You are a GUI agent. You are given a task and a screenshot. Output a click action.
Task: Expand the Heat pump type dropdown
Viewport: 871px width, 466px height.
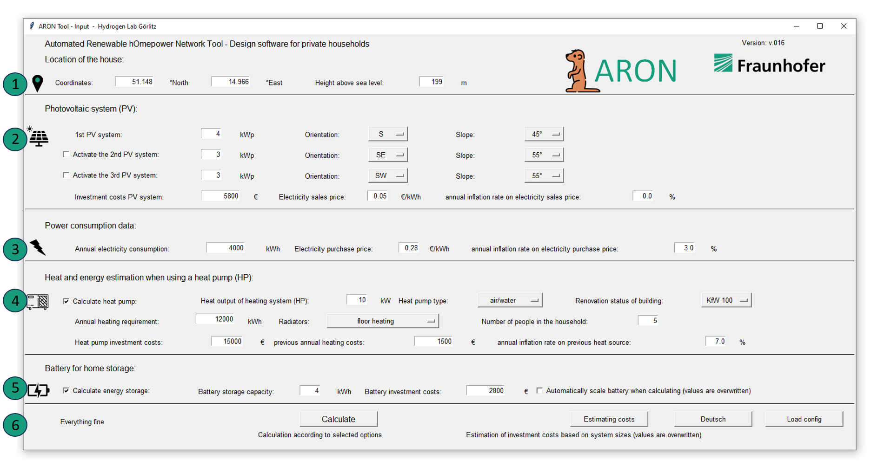(510, 300)
